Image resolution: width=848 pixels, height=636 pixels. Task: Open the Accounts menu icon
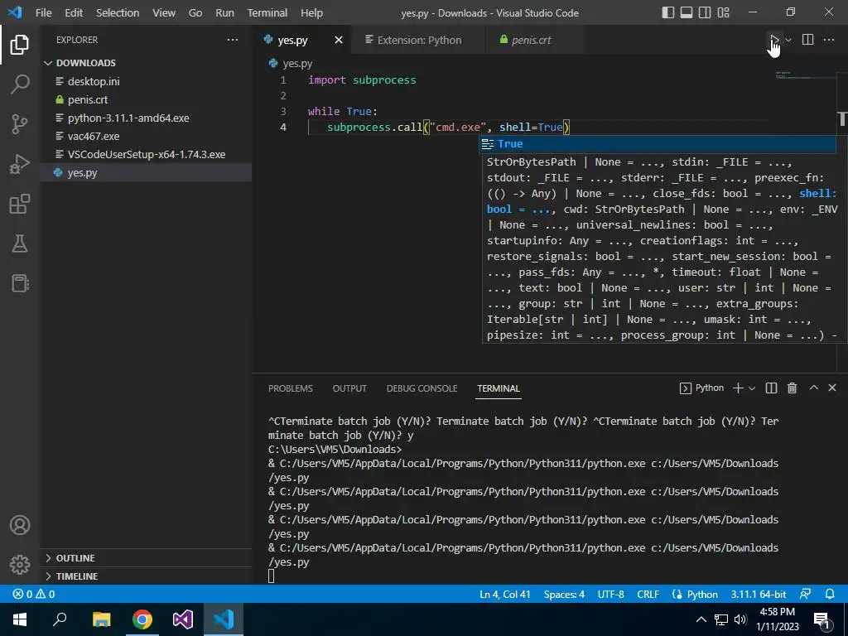pos(20,525)
